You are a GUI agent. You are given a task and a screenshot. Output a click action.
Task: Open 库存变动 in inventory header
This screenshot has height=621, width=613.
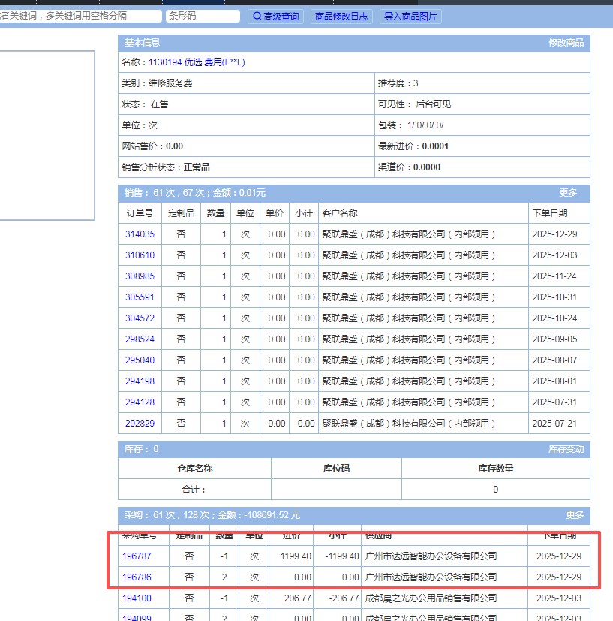[566, 449]
